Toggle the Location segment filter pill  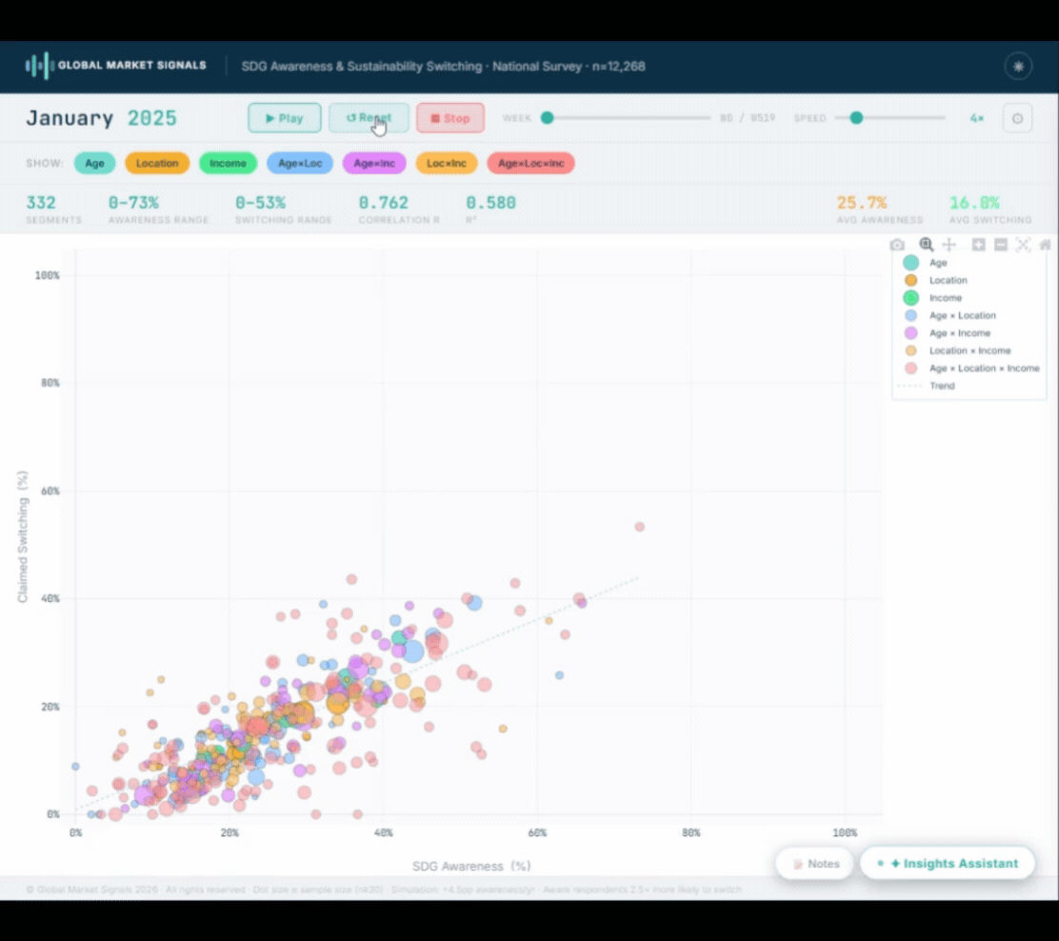tap(157, 163)
